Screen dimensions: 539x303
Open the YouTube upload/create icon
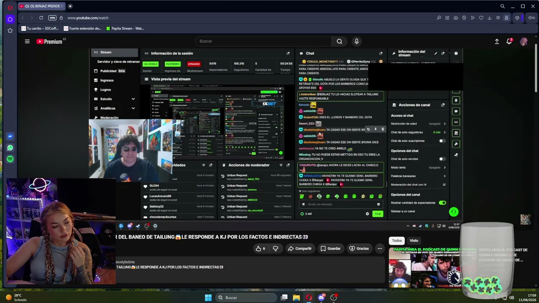pos(497,41)
